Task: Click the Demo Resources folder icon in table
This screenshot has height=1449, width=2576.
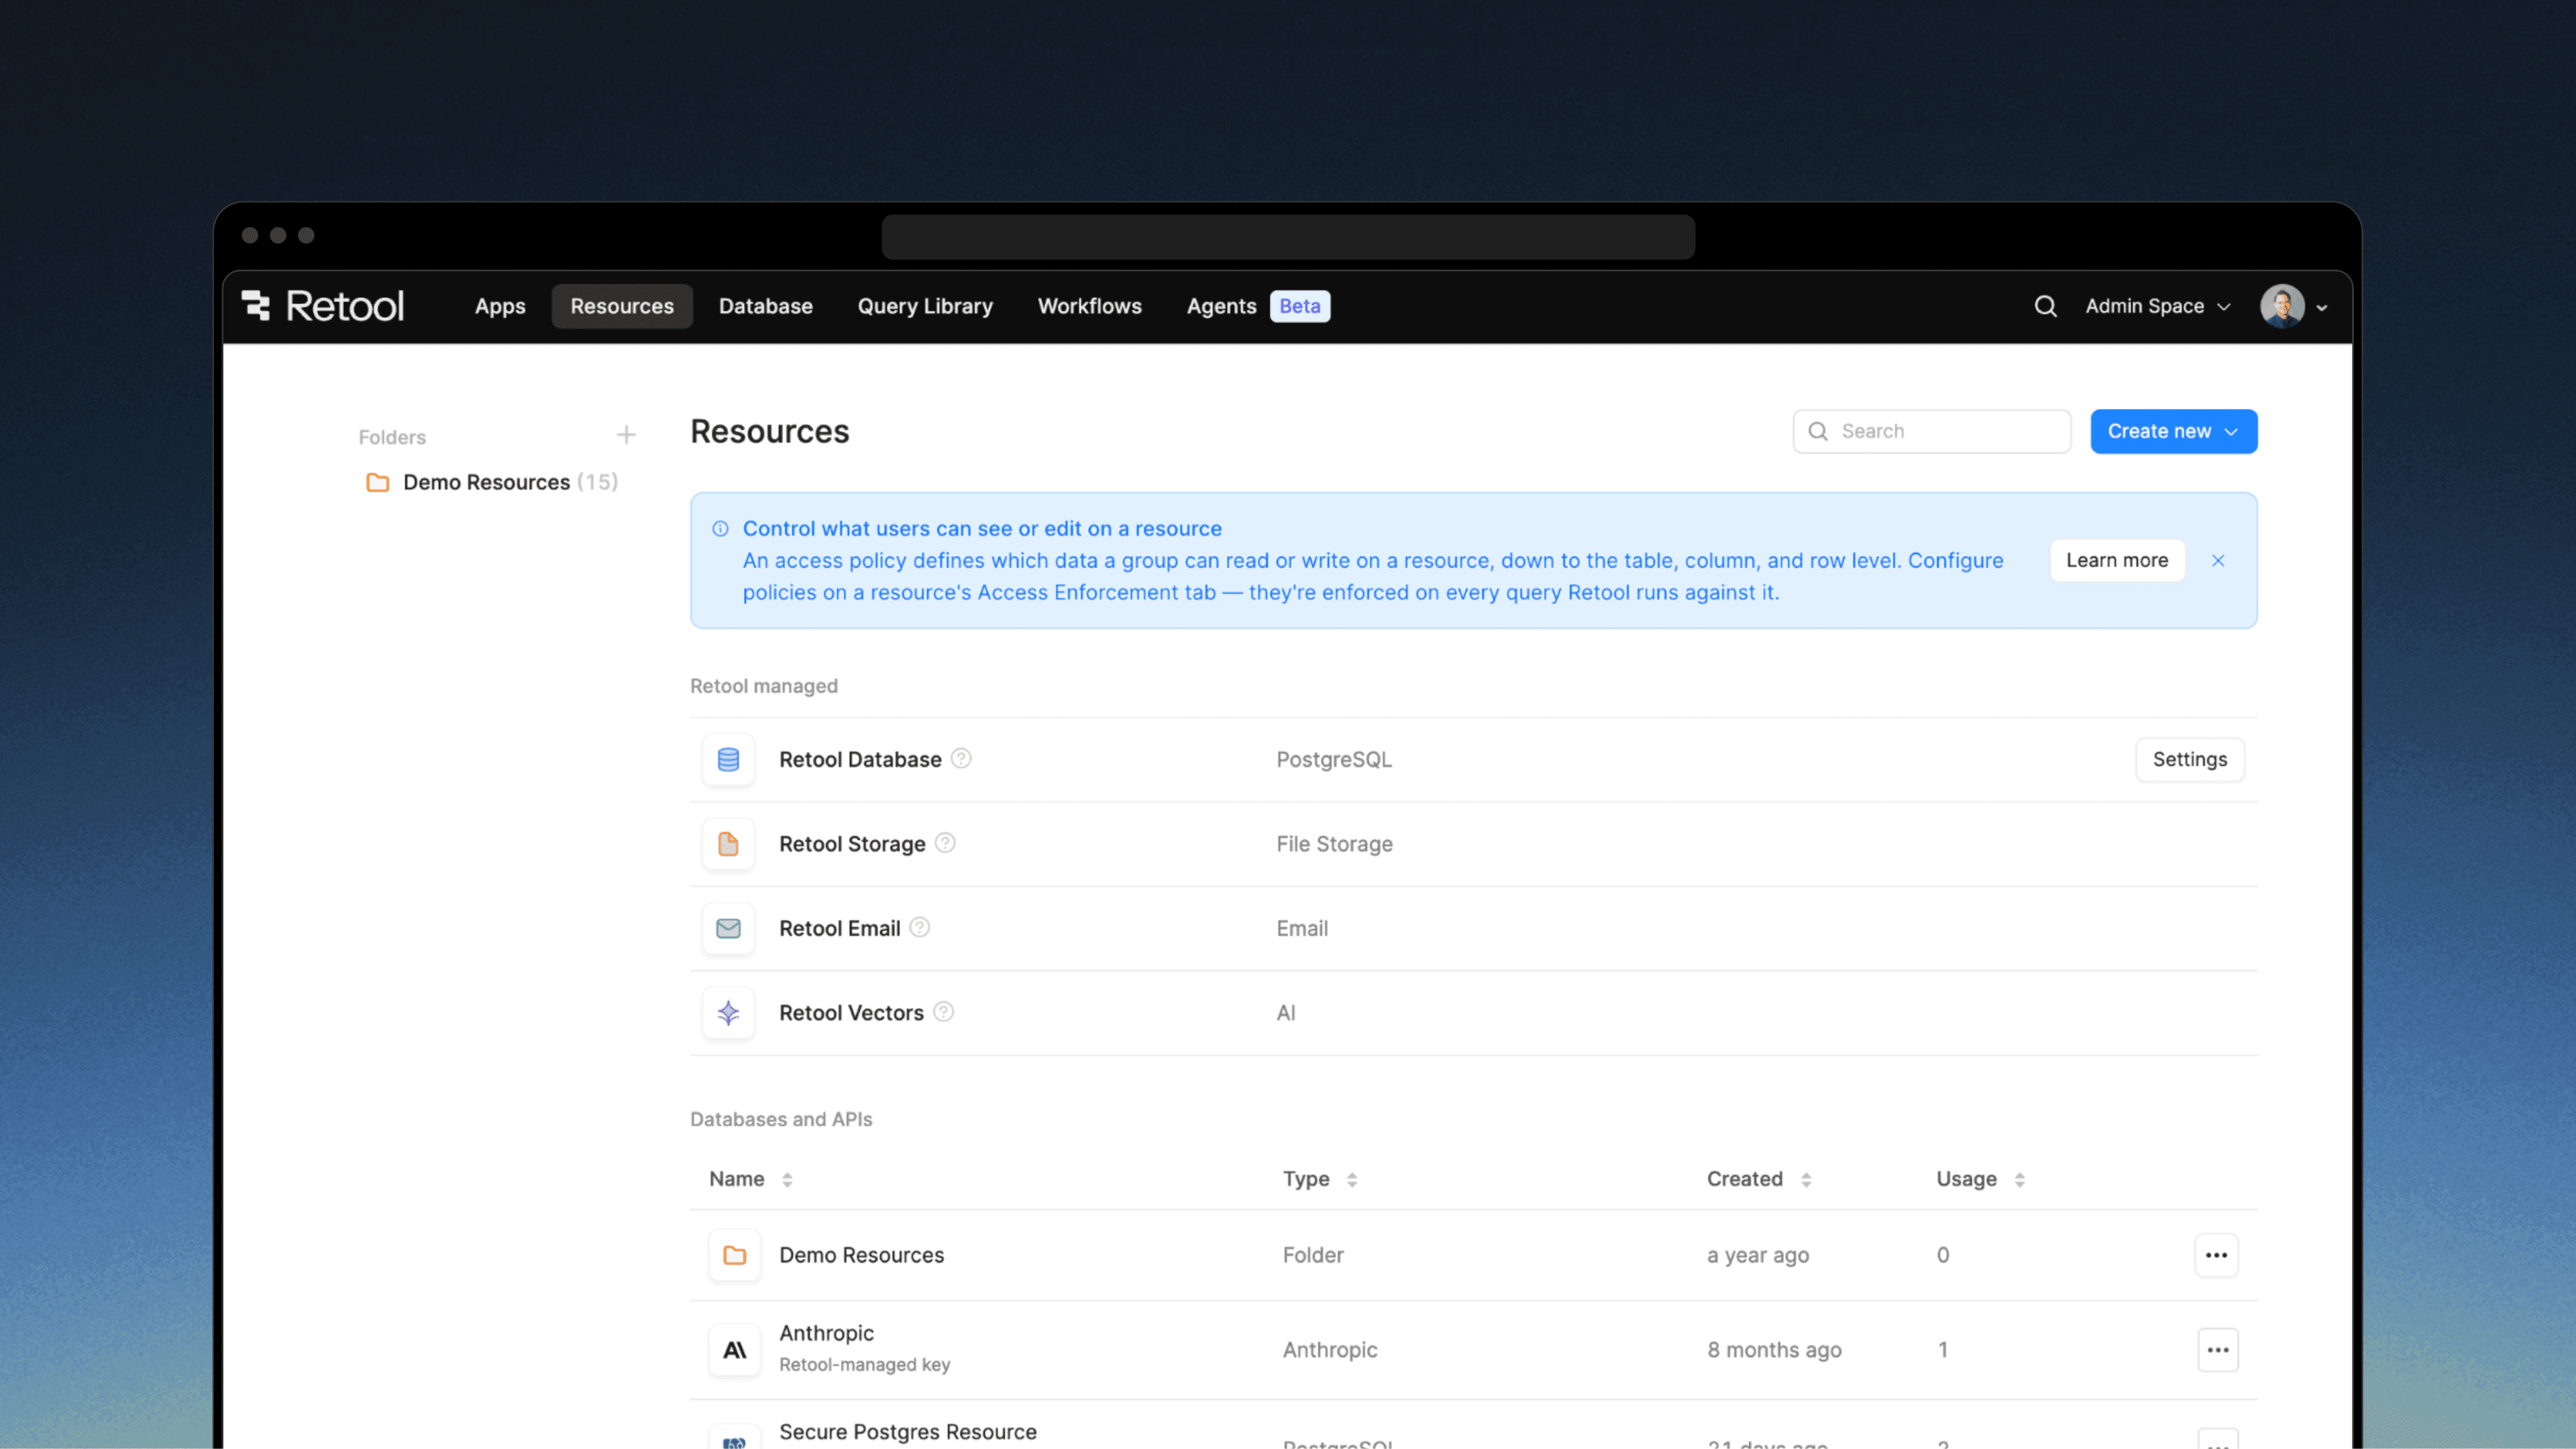Action: pos(735,1255)
